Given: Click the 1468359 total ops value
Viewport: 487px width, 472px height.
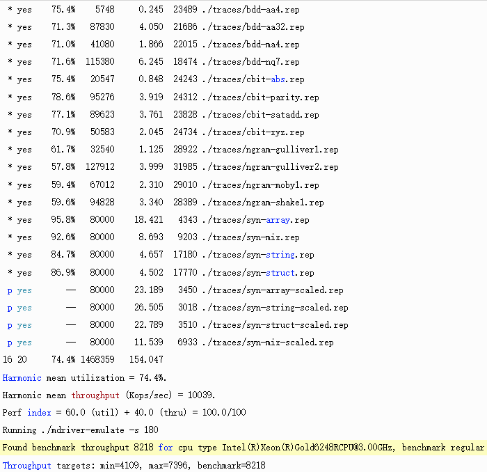Looking at the screenshot, I should [95, 360].
